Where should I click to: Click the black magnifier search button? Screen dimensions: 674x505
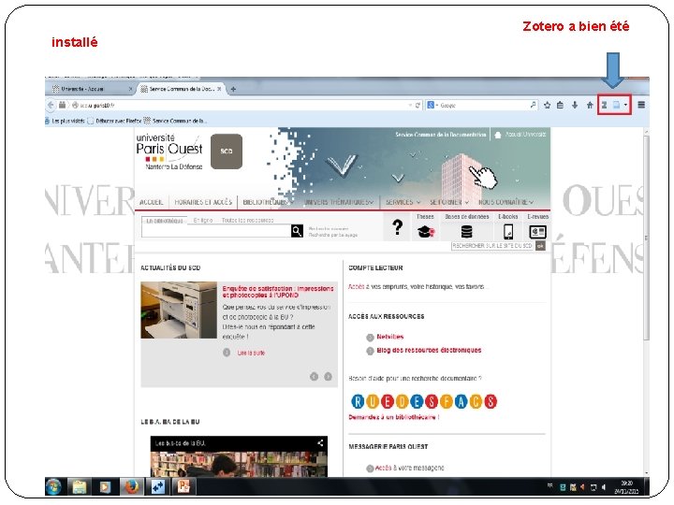297,231
